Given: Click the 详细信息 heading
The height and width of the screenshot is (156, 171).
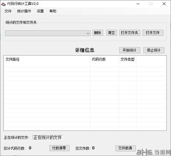Looking at the screenshot, I should click(85, 50).
